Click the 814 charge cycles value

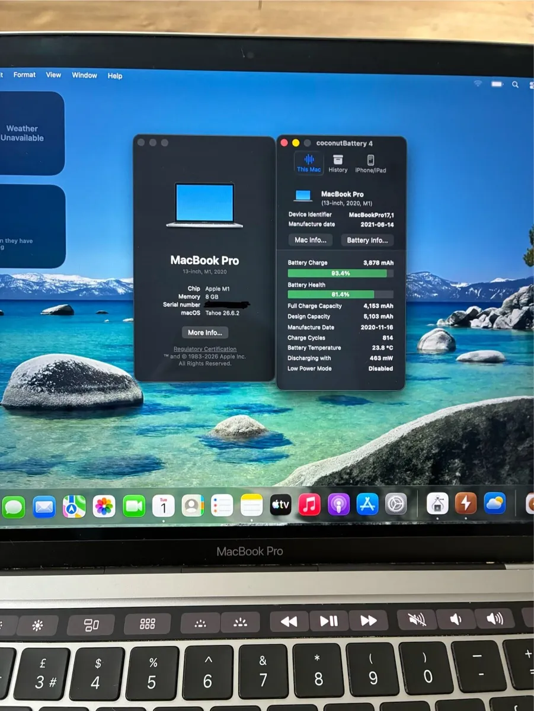pyautogui.click(x=388, y=338)
